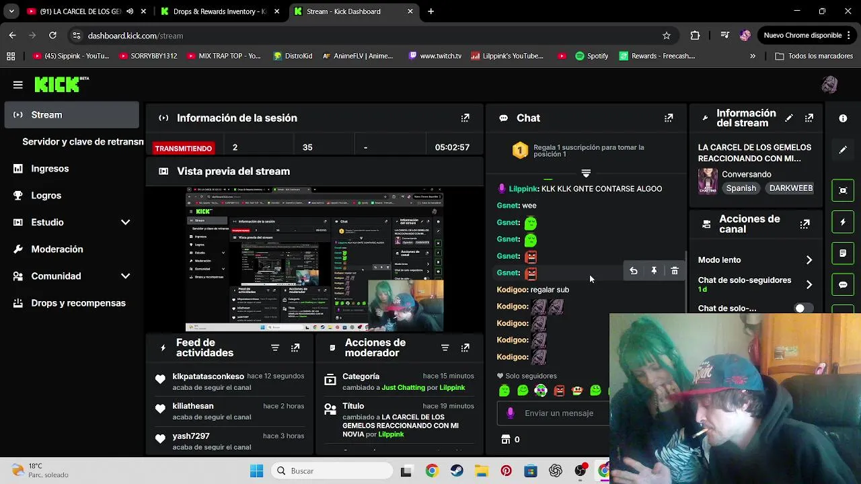The width and height of the screenshot is (861, 484).
Task: Open Lilppink link in the Título entry
Action: 391,434
